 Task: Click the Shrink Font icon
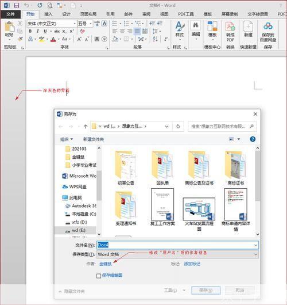pos(87,39)
